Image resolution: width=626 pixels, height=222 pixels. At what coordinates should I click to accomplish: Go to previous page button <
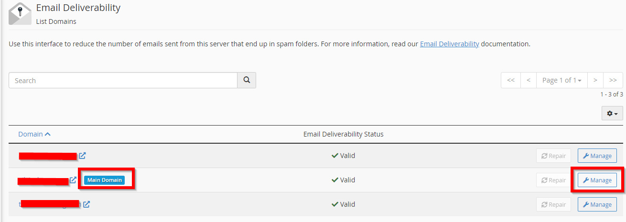pos(529,80)
